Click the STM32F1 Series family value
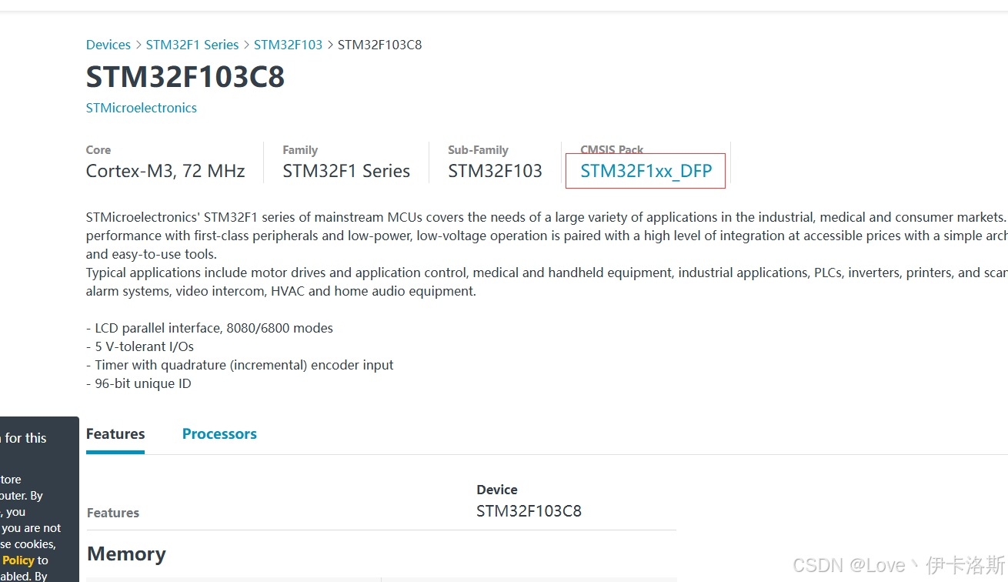 tap(346, 171)
